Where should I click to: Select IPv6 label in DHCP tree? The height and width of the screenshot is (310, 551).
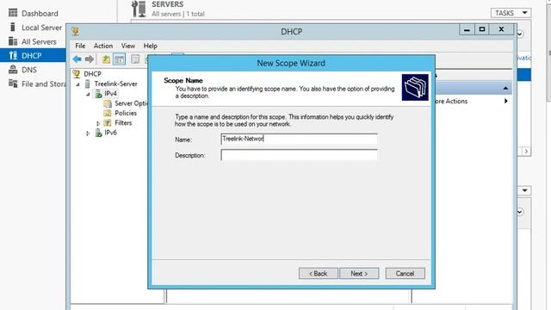[x=110, y=133]
